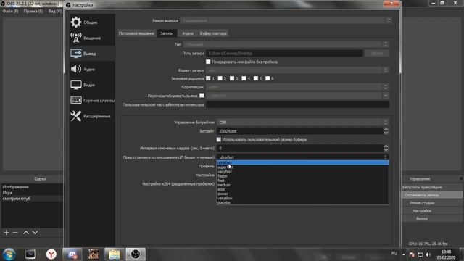
Task: Select the Вещание antenna icon
Action: (76, 38)
